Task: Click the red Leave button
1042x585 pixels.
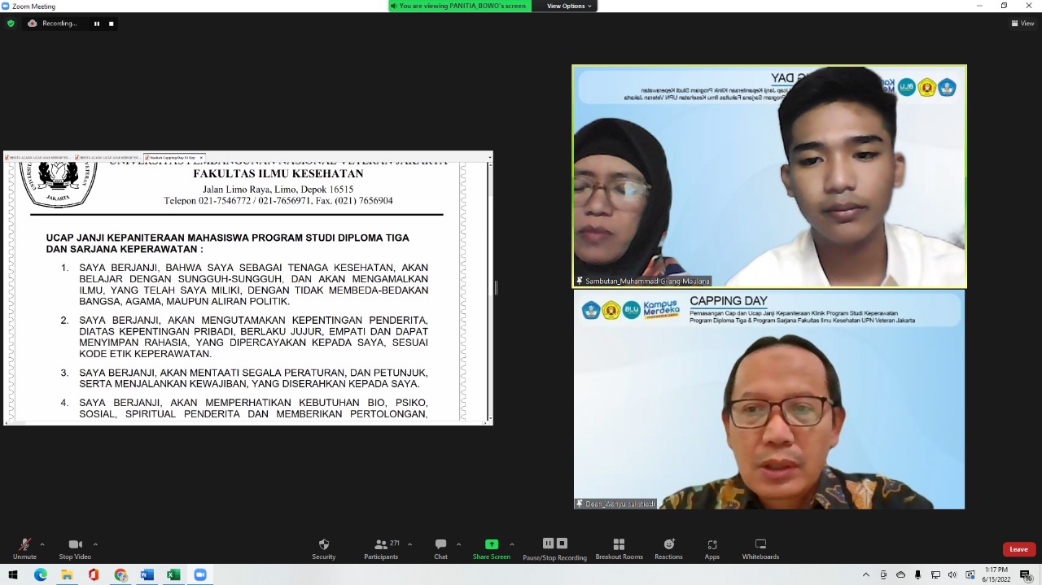Action: pyautogui.click(x=1018, y=549)
